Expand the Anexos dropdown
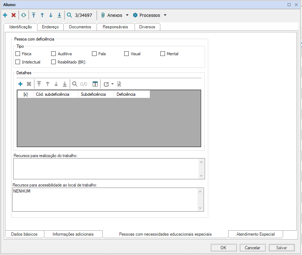Screen dimensions: 302x255 click(127, 15)
